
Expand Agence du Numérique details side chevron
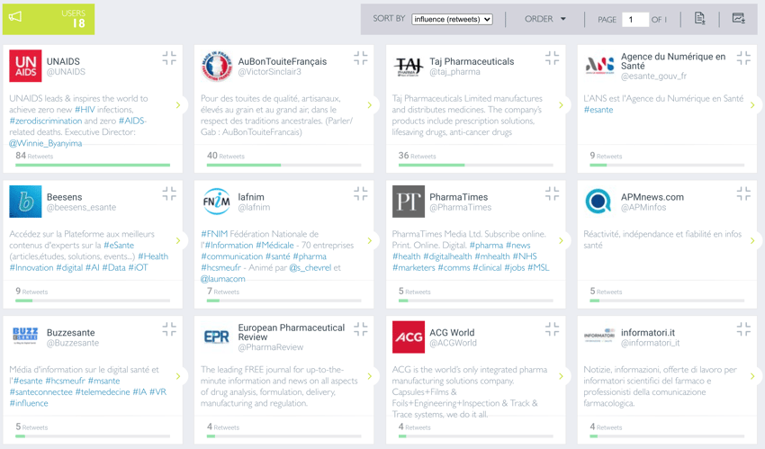pyautogui.click(x=752, y=104)
